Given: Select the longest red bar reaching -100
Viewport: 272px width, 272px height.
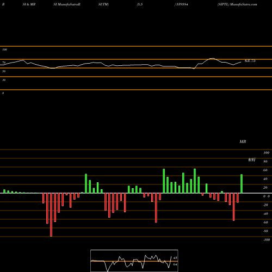Looking at the screenshot, I should [x=51, y=215].
